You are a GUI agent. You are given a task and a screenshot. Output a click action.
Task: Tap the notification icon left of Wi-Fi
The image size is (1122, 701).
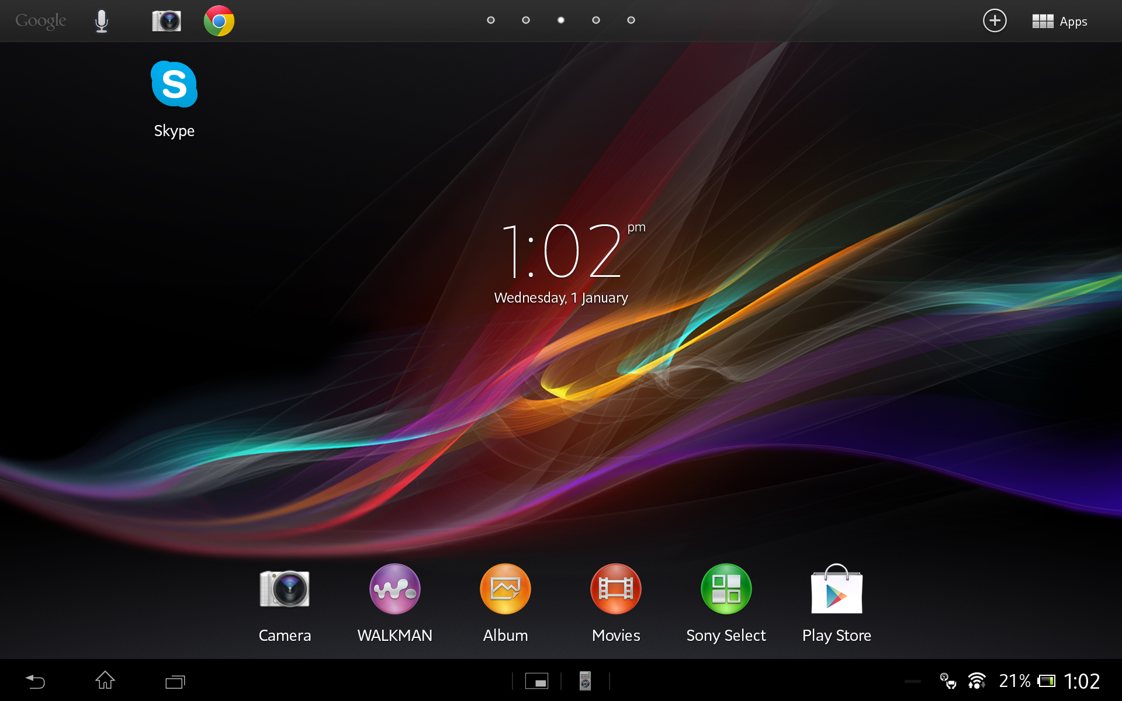pos(948,681)
